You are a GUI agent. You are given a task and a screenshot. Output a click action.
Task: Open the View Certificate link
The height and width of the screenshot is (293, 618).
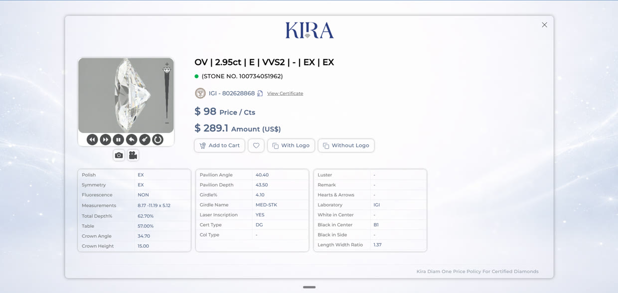coord(285,93)
